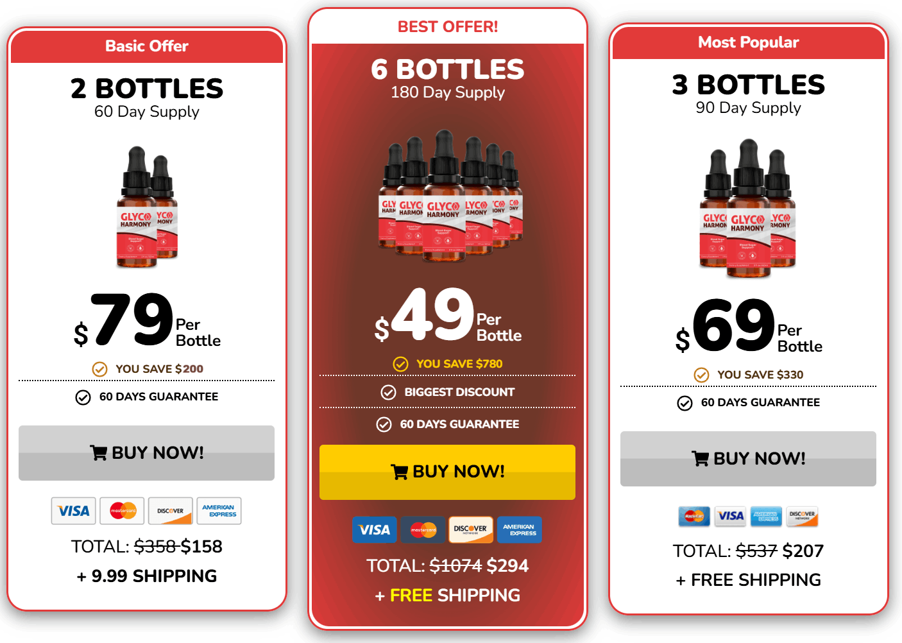Screen dimensions: 902x643
Task: Select the 3 bottles product image
Action: 747,208
